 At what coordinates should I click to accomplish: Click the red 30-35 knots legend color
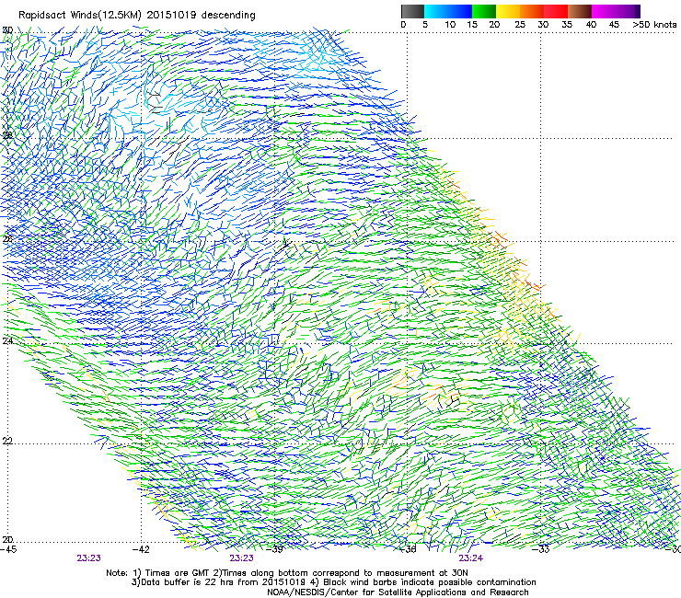point(556,11)
